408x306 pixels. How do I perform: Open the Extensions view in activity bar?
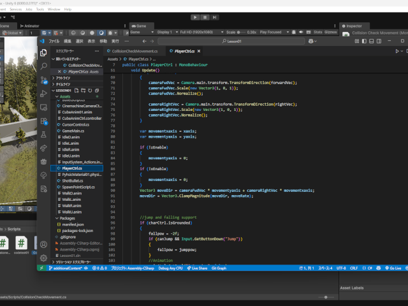tap(43, 121)
